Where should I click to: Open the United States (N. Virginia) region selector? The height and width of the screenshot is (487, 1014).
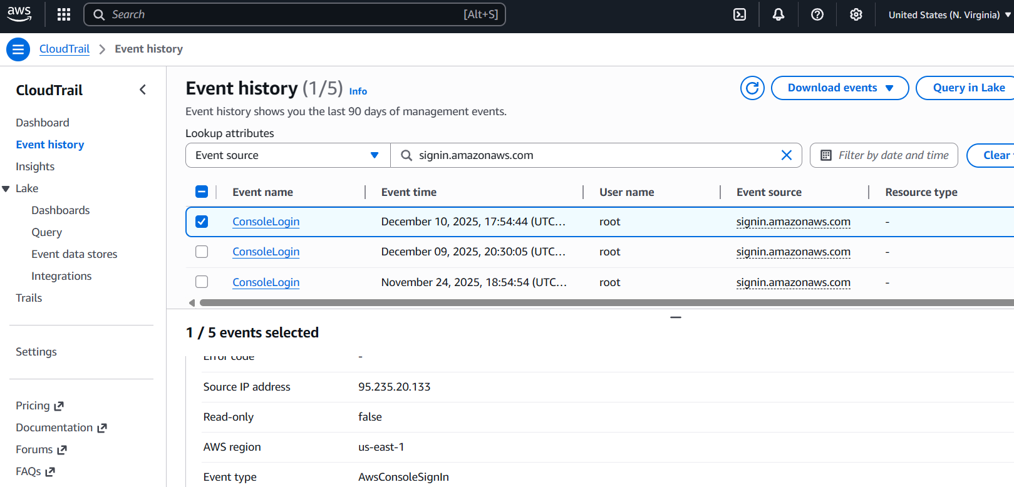(949, 15)
